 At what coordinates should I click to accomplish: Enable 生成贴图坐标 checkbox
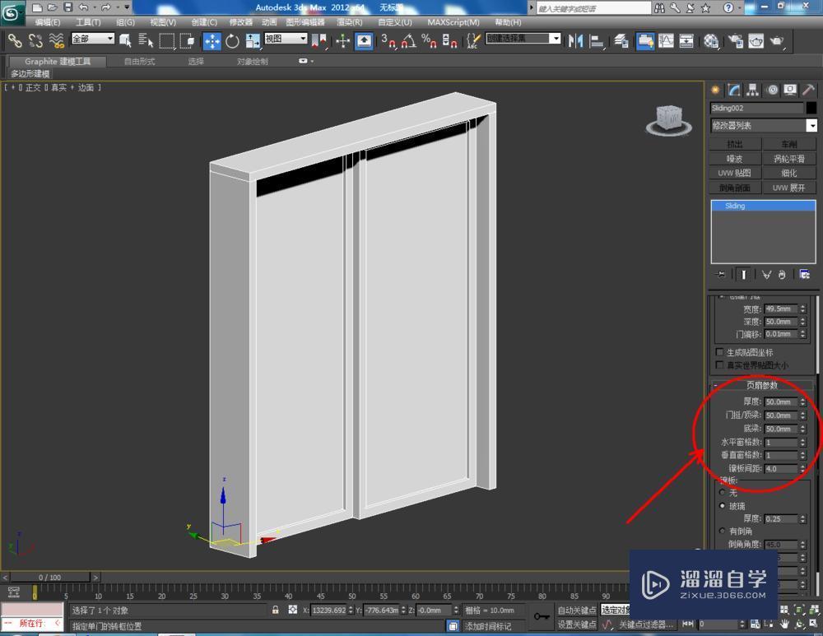coord(718,352)
